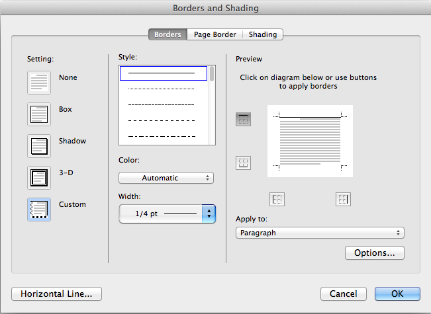Click the Horizontal Line... button
Screen dimensions: 431x314
pyautogui.click(x=56, y=294)
